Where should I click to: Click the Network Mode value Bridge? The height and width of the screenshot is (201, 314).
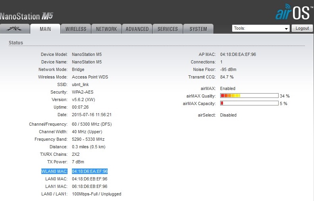click(x=78, y=69)
